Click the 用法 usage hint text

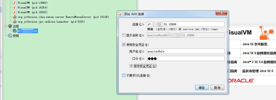click(x=183, y=29)
